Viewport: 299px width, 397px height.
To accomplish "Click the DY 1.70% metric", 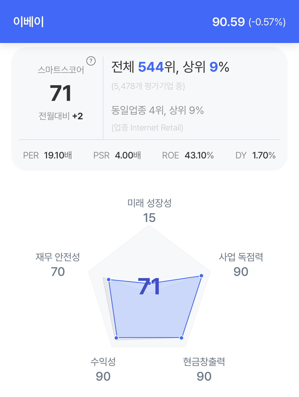I will point(255,155).
